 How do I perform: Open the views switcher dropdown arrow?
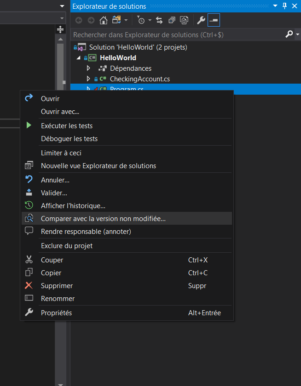[126, 20]
